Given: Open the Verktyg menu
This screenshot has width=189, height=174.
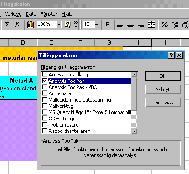Looking at the screenshot, I should click(x=13, y=14).
